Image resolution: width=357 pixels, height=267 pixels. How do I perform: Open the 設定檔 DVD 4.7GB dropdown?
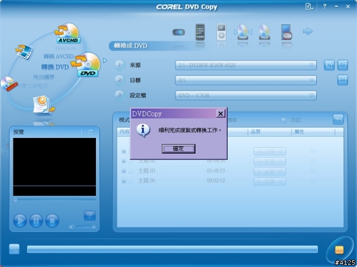point(245,95)
